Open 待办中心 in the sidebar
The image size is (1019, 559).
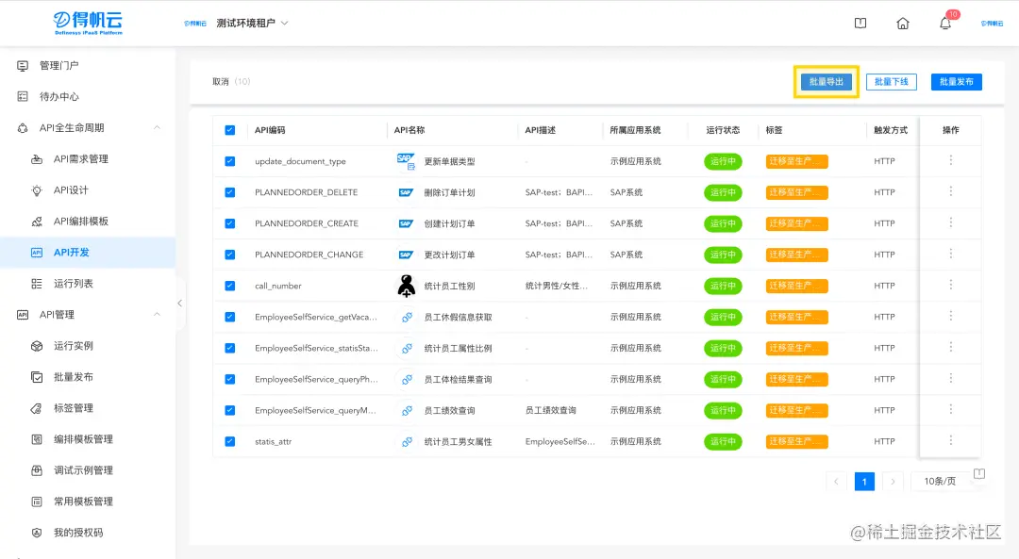click(x=59, y=97)
